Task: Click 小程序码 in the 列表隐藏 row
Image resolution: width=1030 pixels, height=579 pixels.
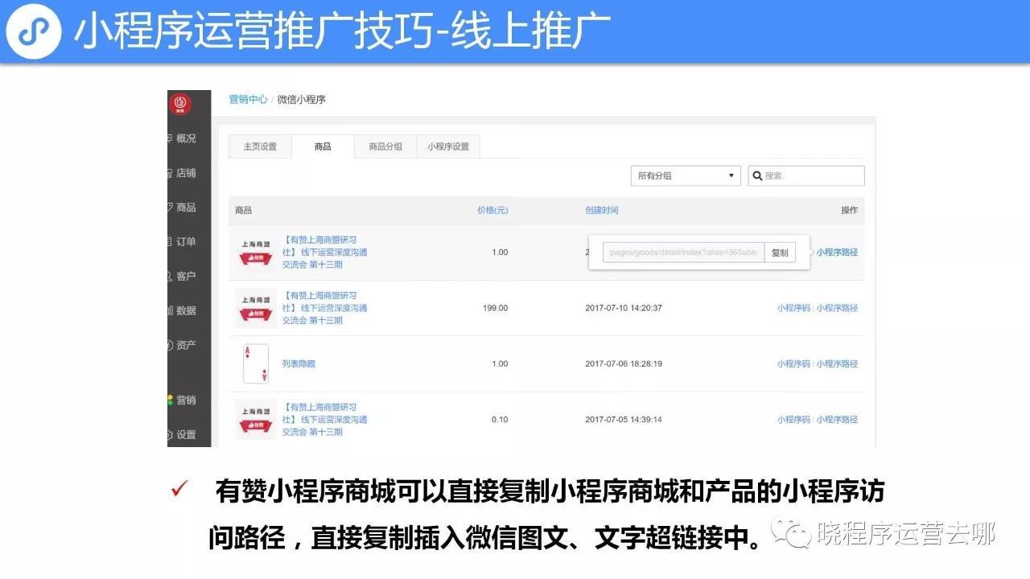Action: [793, 363]
